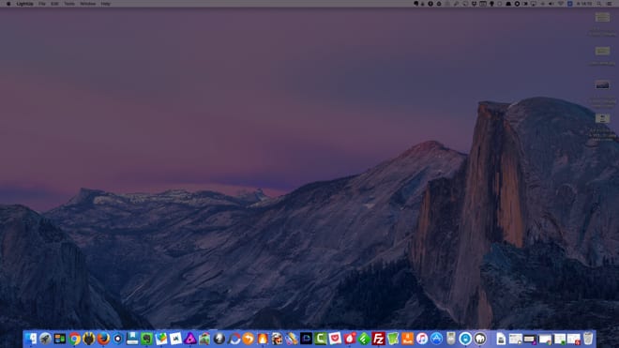Click the Wi-Fi status menu bar icon

pos(561,4)
